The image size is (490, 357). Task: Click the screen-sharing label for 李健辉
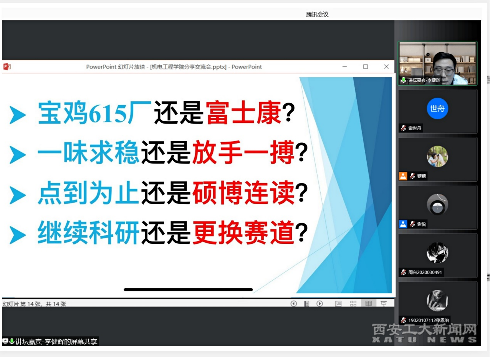point(51,341)
